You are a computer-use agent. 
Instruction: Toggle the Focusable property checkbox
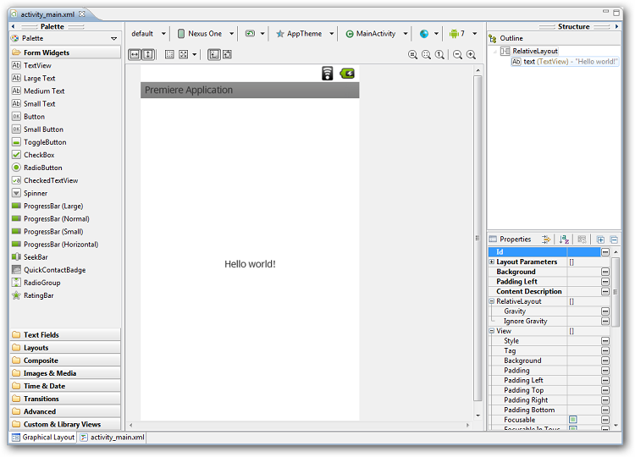point(572,420)
